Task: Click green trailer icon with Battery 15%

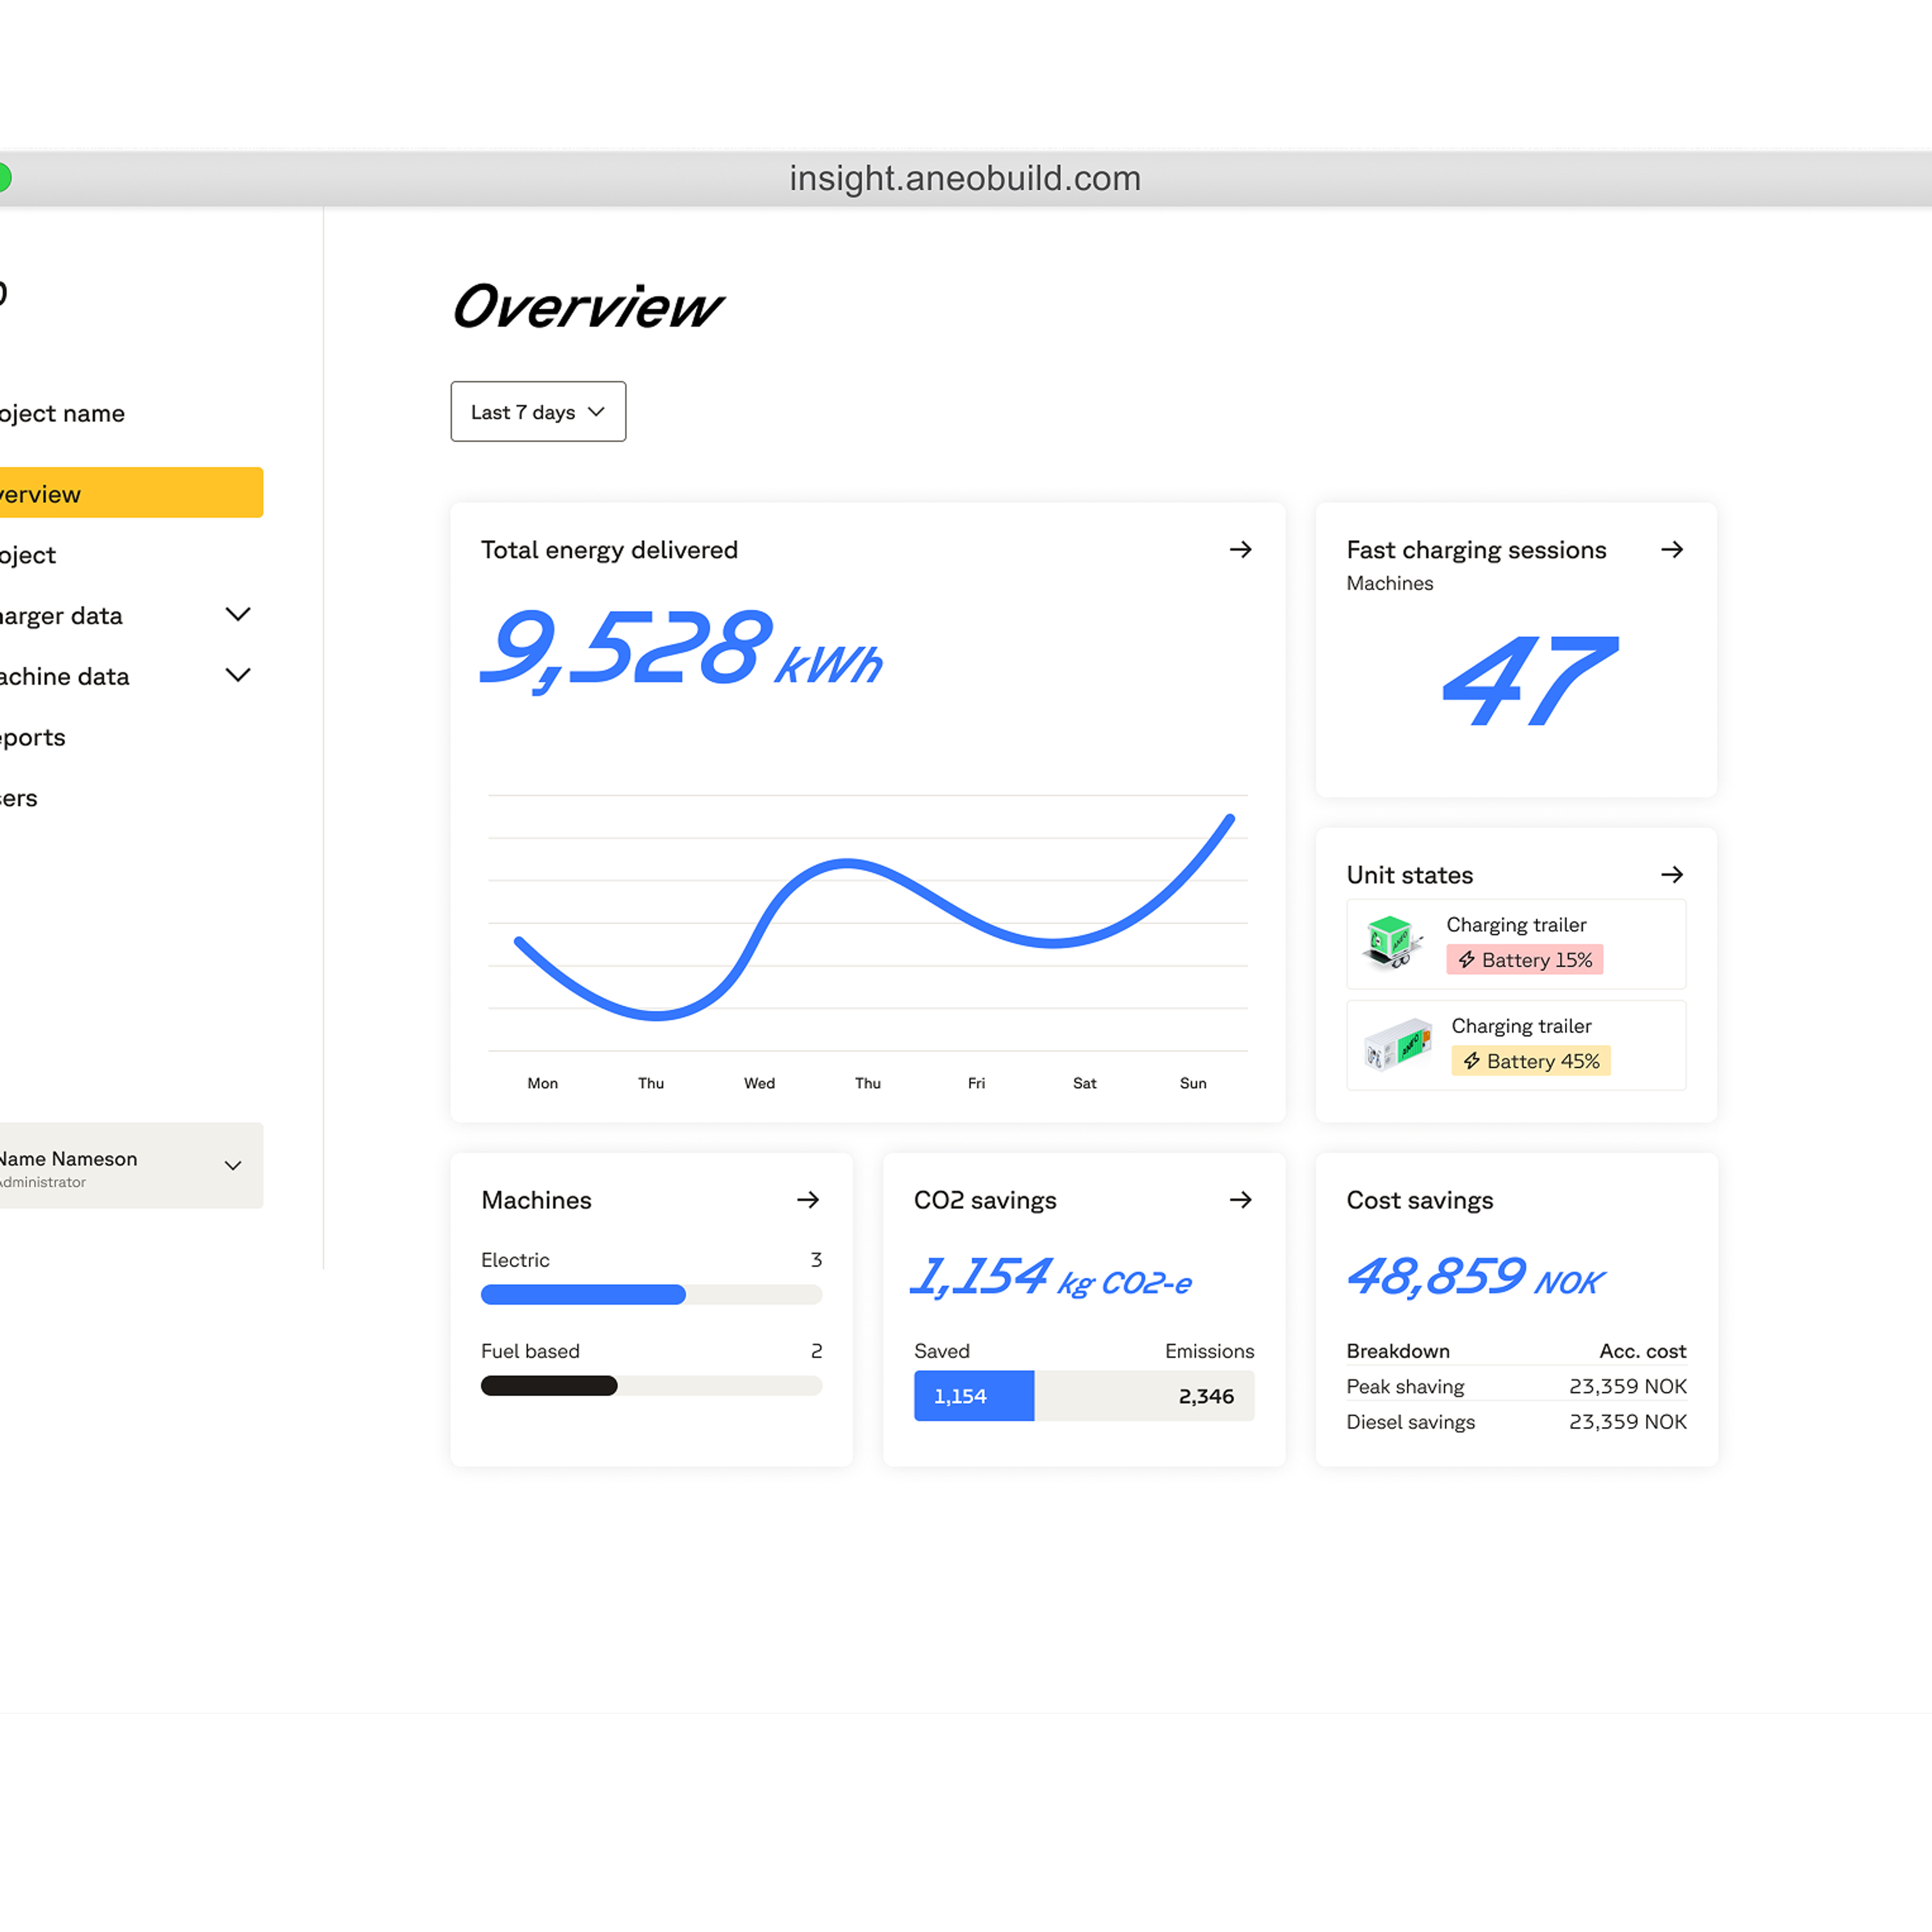Action: coord(1392,942)
